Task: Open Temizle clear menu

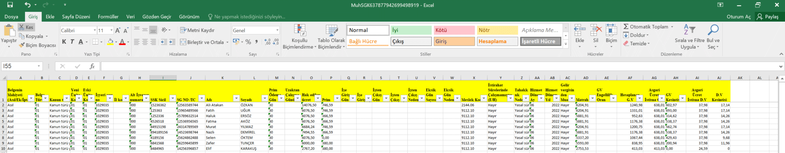Action: (x=637, y=44)
